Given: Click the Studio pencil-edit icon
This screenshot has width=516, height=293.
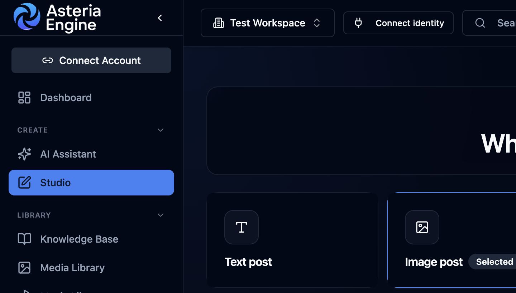Looking at the screenshot, I should point(24,183).
